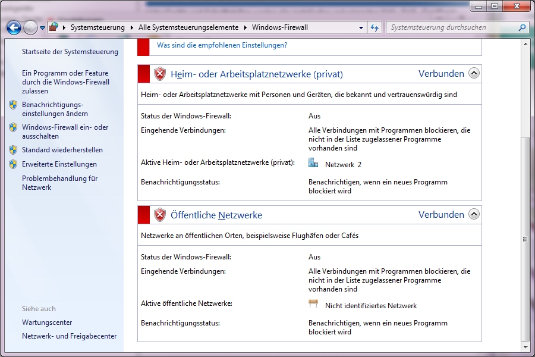
Task: Open Windows-Firewall ein- oder ausschalten
Action: point(65,131)
